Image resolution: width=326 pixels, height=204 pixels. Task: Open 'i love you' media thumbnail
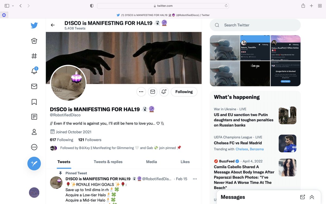(255, 74)
